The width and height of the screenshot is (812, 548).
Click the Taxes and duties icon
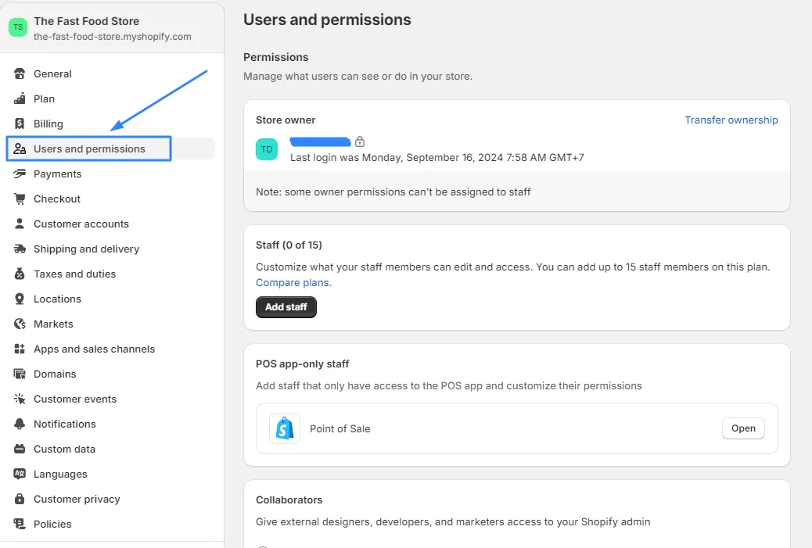click(x=20, y=274)
